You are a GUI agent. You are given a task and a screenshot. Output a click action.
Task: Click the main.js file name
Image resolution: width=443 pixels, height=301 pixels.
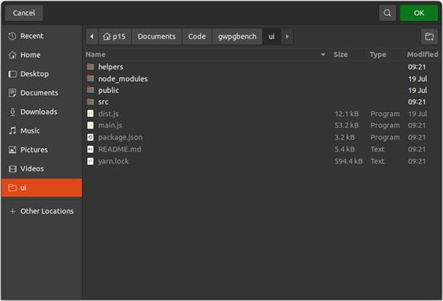pos(110,125)
